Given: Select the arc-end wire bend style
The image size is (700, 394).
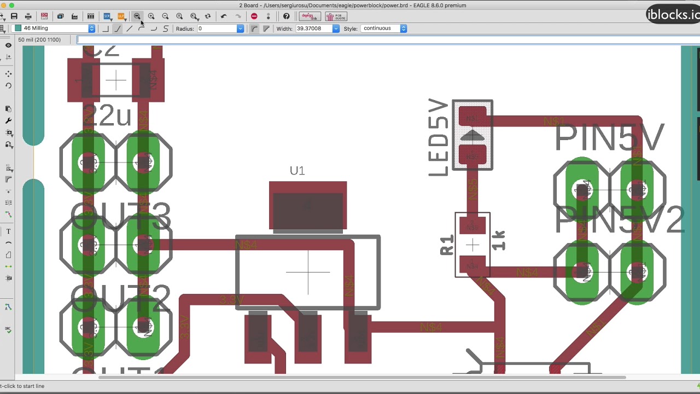Looking at the screenshot, I should pyautogui.click(x=154, y=28).
